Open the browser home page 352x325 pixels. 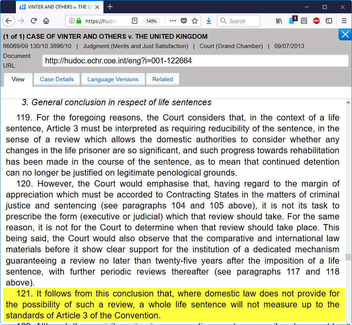46,21
